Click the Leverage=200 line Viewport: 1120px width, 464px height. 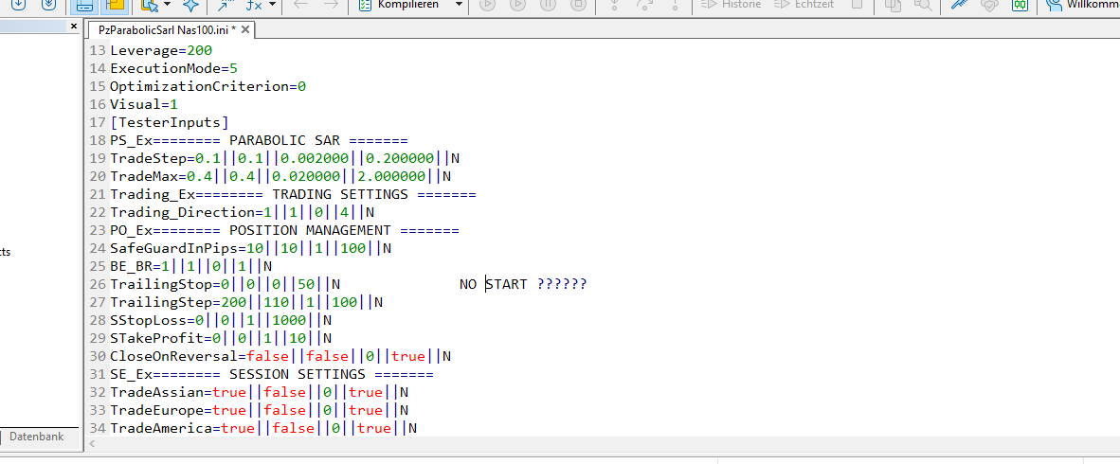161,51
